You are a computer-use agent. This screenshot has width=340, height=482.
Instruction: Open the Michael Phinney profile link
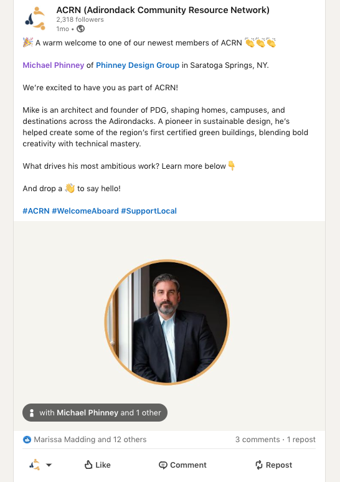point(53,65)
